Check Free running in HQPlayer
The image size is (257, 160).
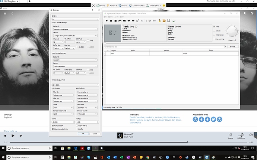click(214, 39)
